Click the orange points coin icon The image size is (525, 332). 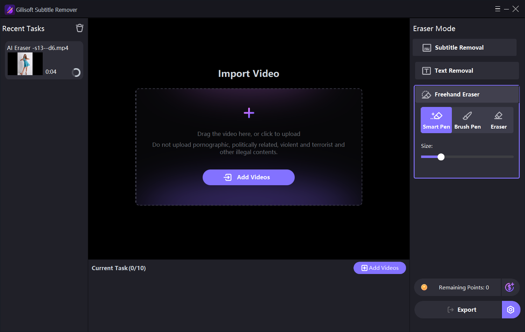pyautogui.click(x=424, y=287)
